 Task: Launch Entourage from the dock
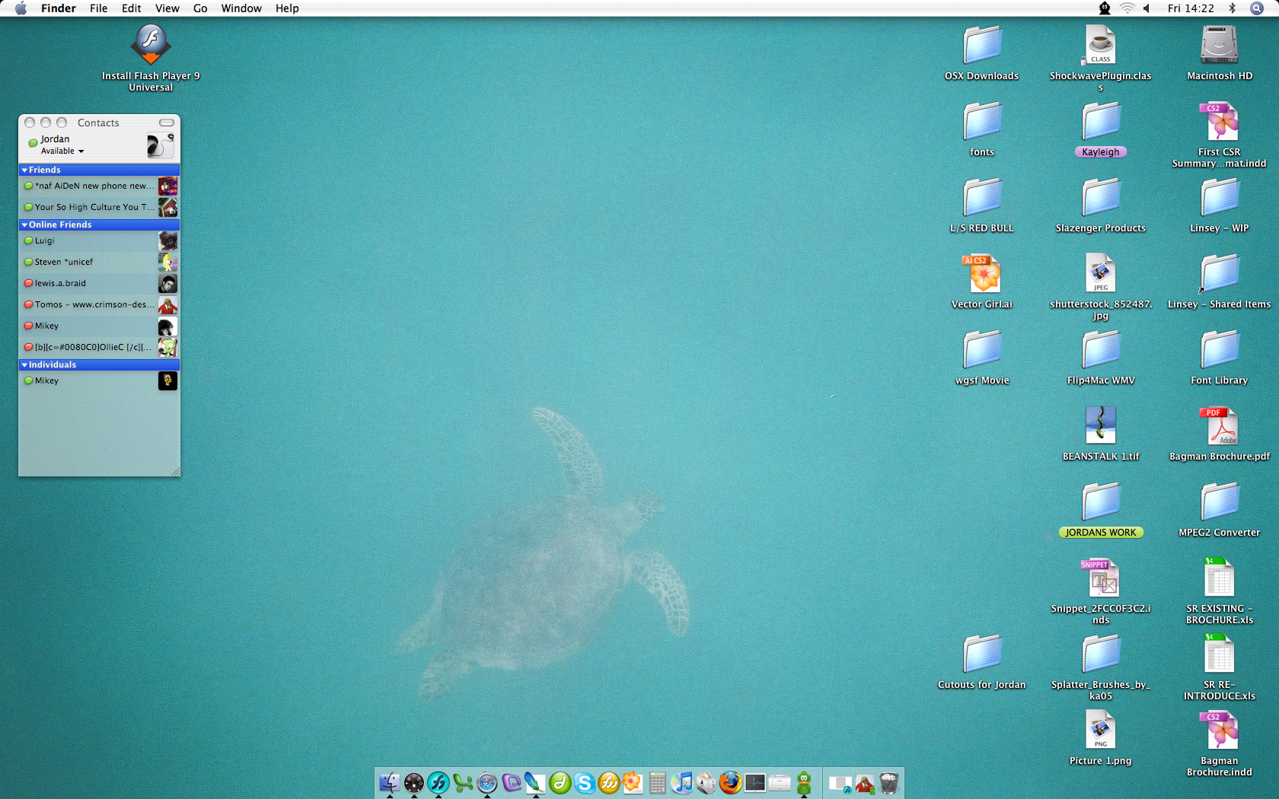(x=512, y=782)
